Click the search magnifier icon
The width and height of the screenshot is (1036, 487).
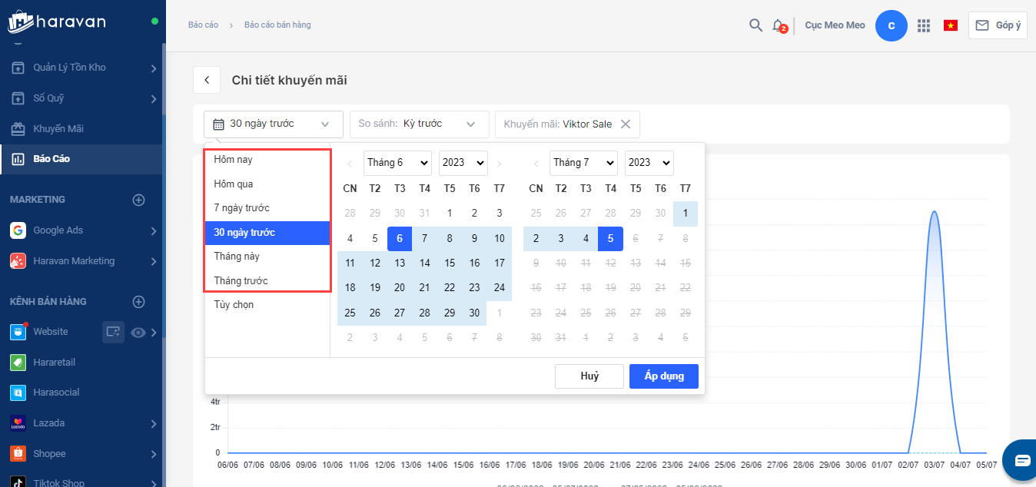coord(755,25)
